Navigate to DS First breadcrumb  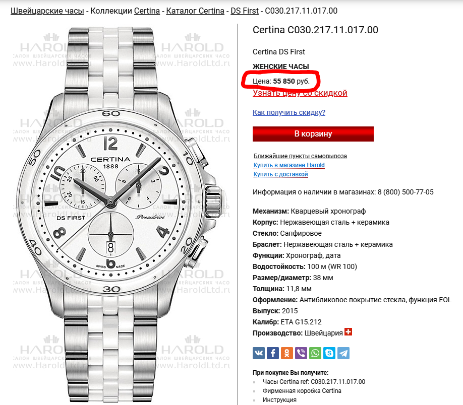click(245, 11)
